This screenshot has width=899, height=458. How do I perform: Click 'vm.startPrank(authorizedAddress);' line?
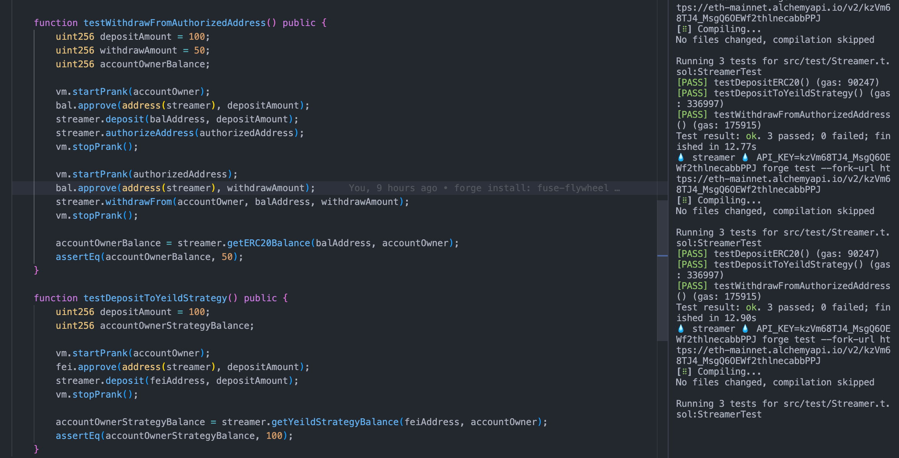coord(147,174)
